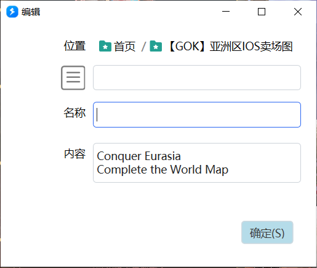This screenshot has height=268, width=317.
Task: Focus the empty field beside the list icon
Action: 197,77
